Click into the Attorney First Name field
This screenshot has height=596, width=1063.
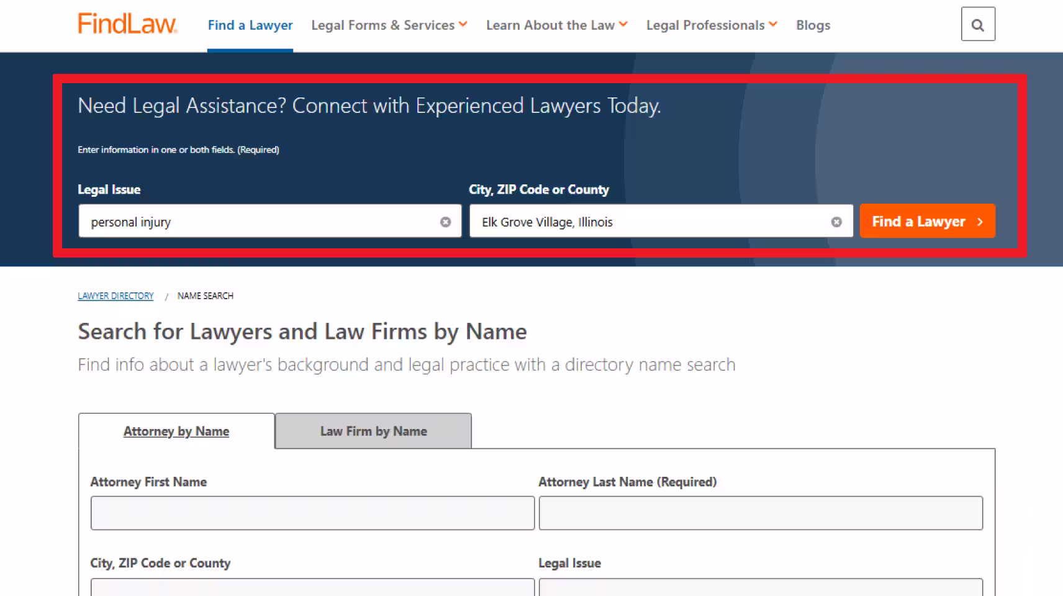[312, 513]
